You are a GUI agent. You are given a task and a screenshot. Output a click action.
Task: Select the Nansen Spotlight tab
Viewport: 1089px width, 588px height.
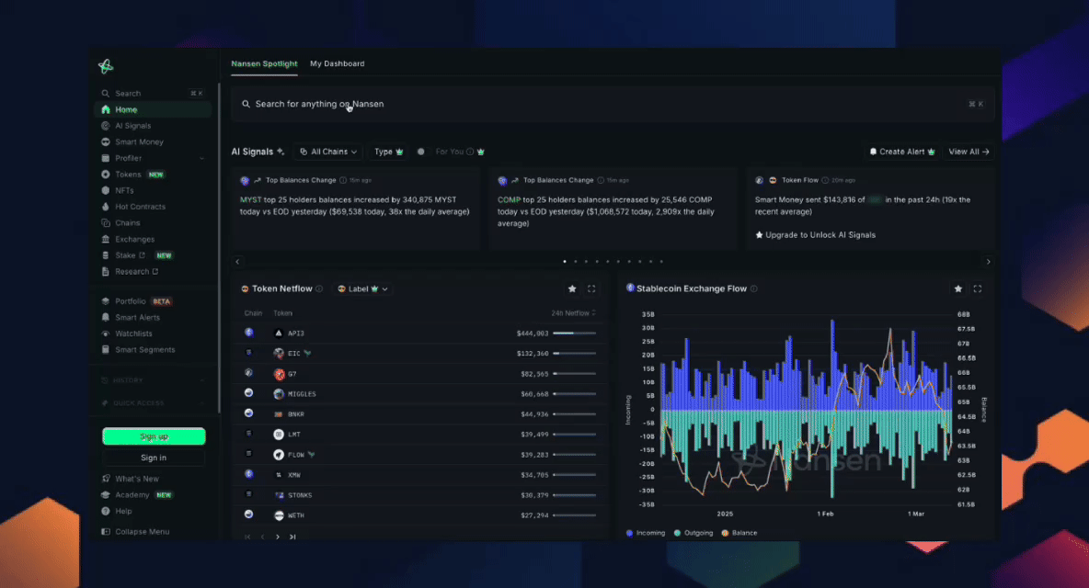tap(264, 64)
